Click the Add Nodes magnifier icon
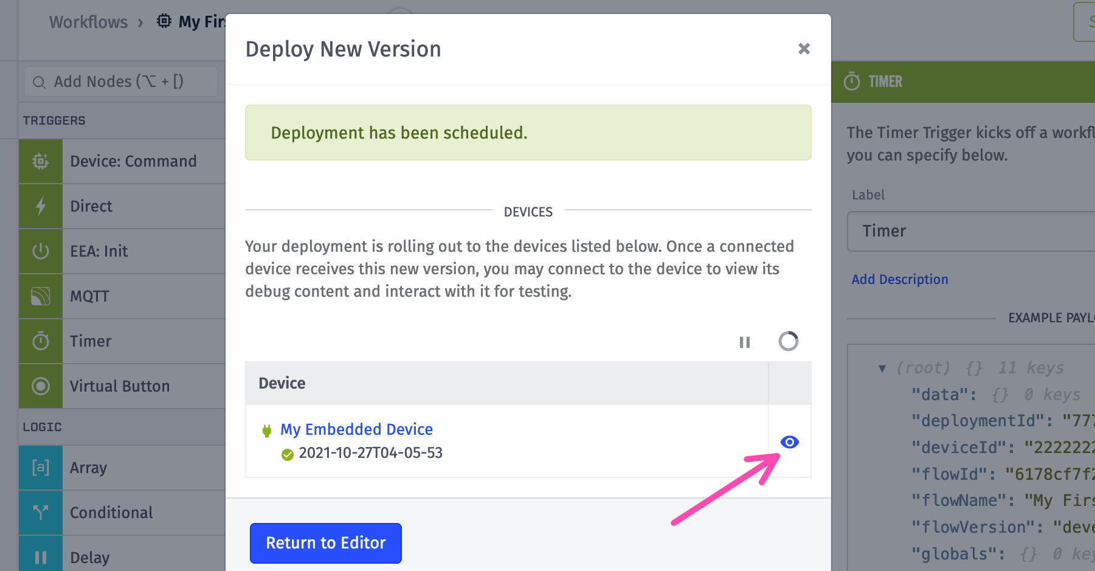Viewport: 1095px width, 571px height. 39,82
